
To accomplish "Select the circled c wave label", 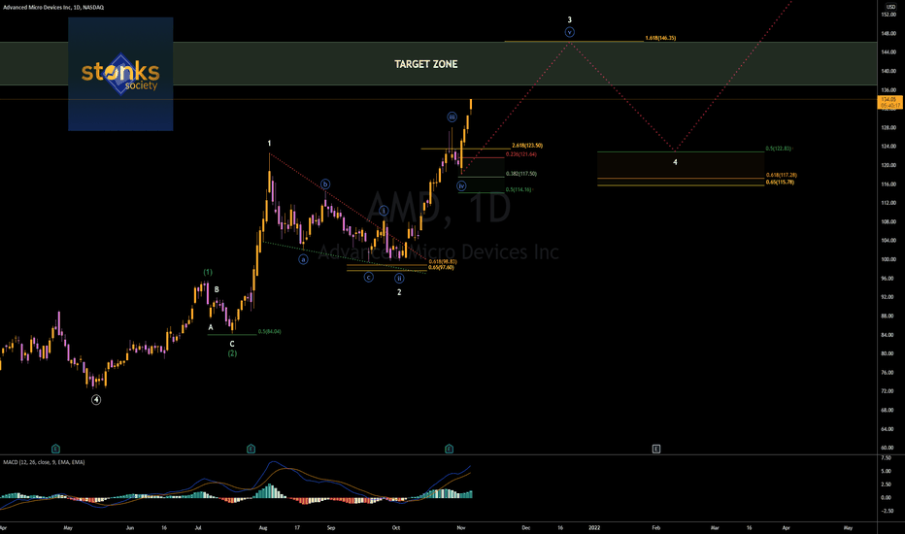I will [368, 278].
